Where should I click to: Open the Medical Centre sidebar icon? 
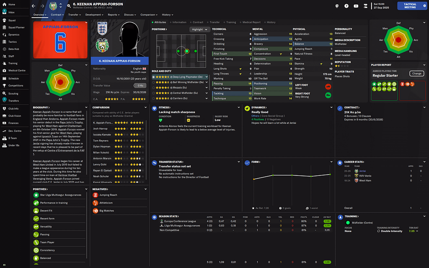pyautogui.click(x=4, y=70)
